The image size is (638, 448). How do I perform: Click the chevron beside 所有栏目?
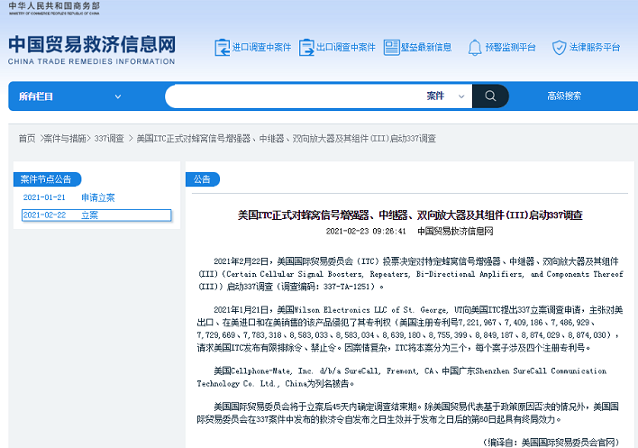118,96
